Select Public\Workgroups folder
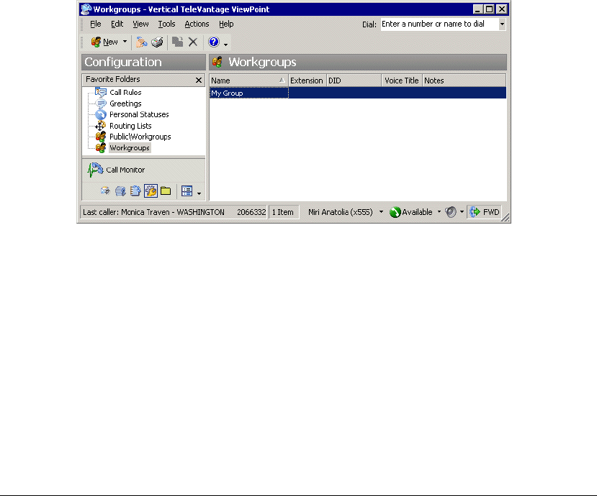The height and width of the screenshot is (496, 597). pyautogui.click(x=140, y=137)
